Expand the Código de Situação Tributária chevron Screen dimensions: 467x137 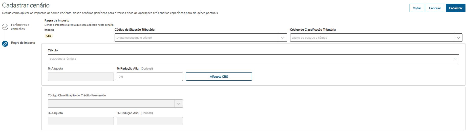point(283,38)
